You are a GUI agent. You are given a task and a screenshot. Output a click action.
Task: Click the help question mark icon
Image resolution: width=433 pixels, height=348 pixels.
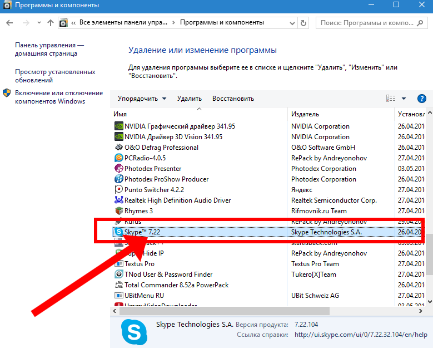(421, 99)
